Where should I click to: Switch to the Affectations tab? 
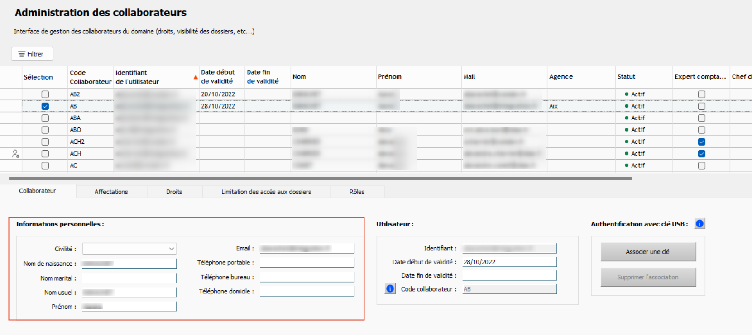[x=111, y=192]
